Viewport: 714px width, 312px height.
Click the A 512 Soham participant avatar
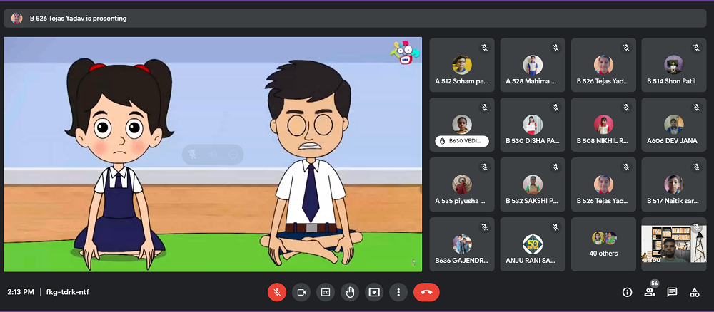(x=461, y=65)
